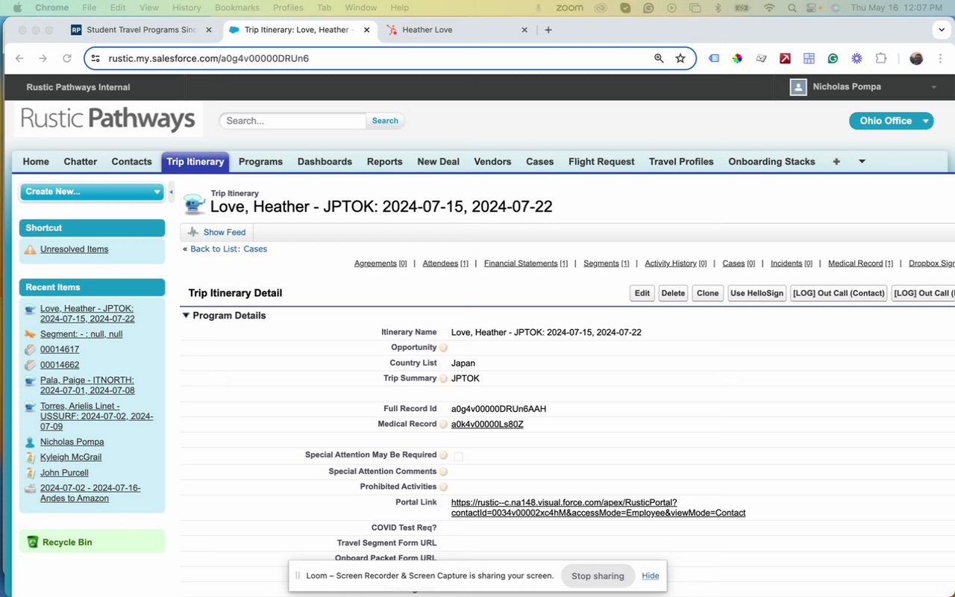Click Back to List: Cases link
Viewport: 955px width, 597px height.
pos(228,249)
